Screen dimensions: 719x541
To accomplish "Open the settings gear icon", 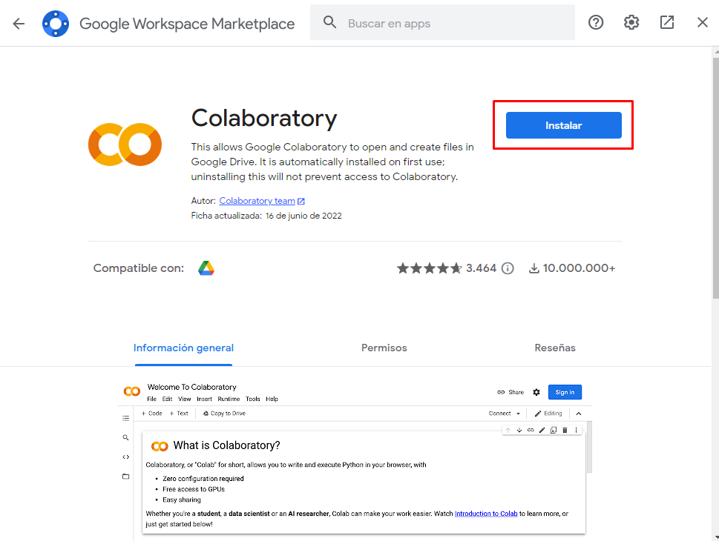I will (x=631, y=23).
